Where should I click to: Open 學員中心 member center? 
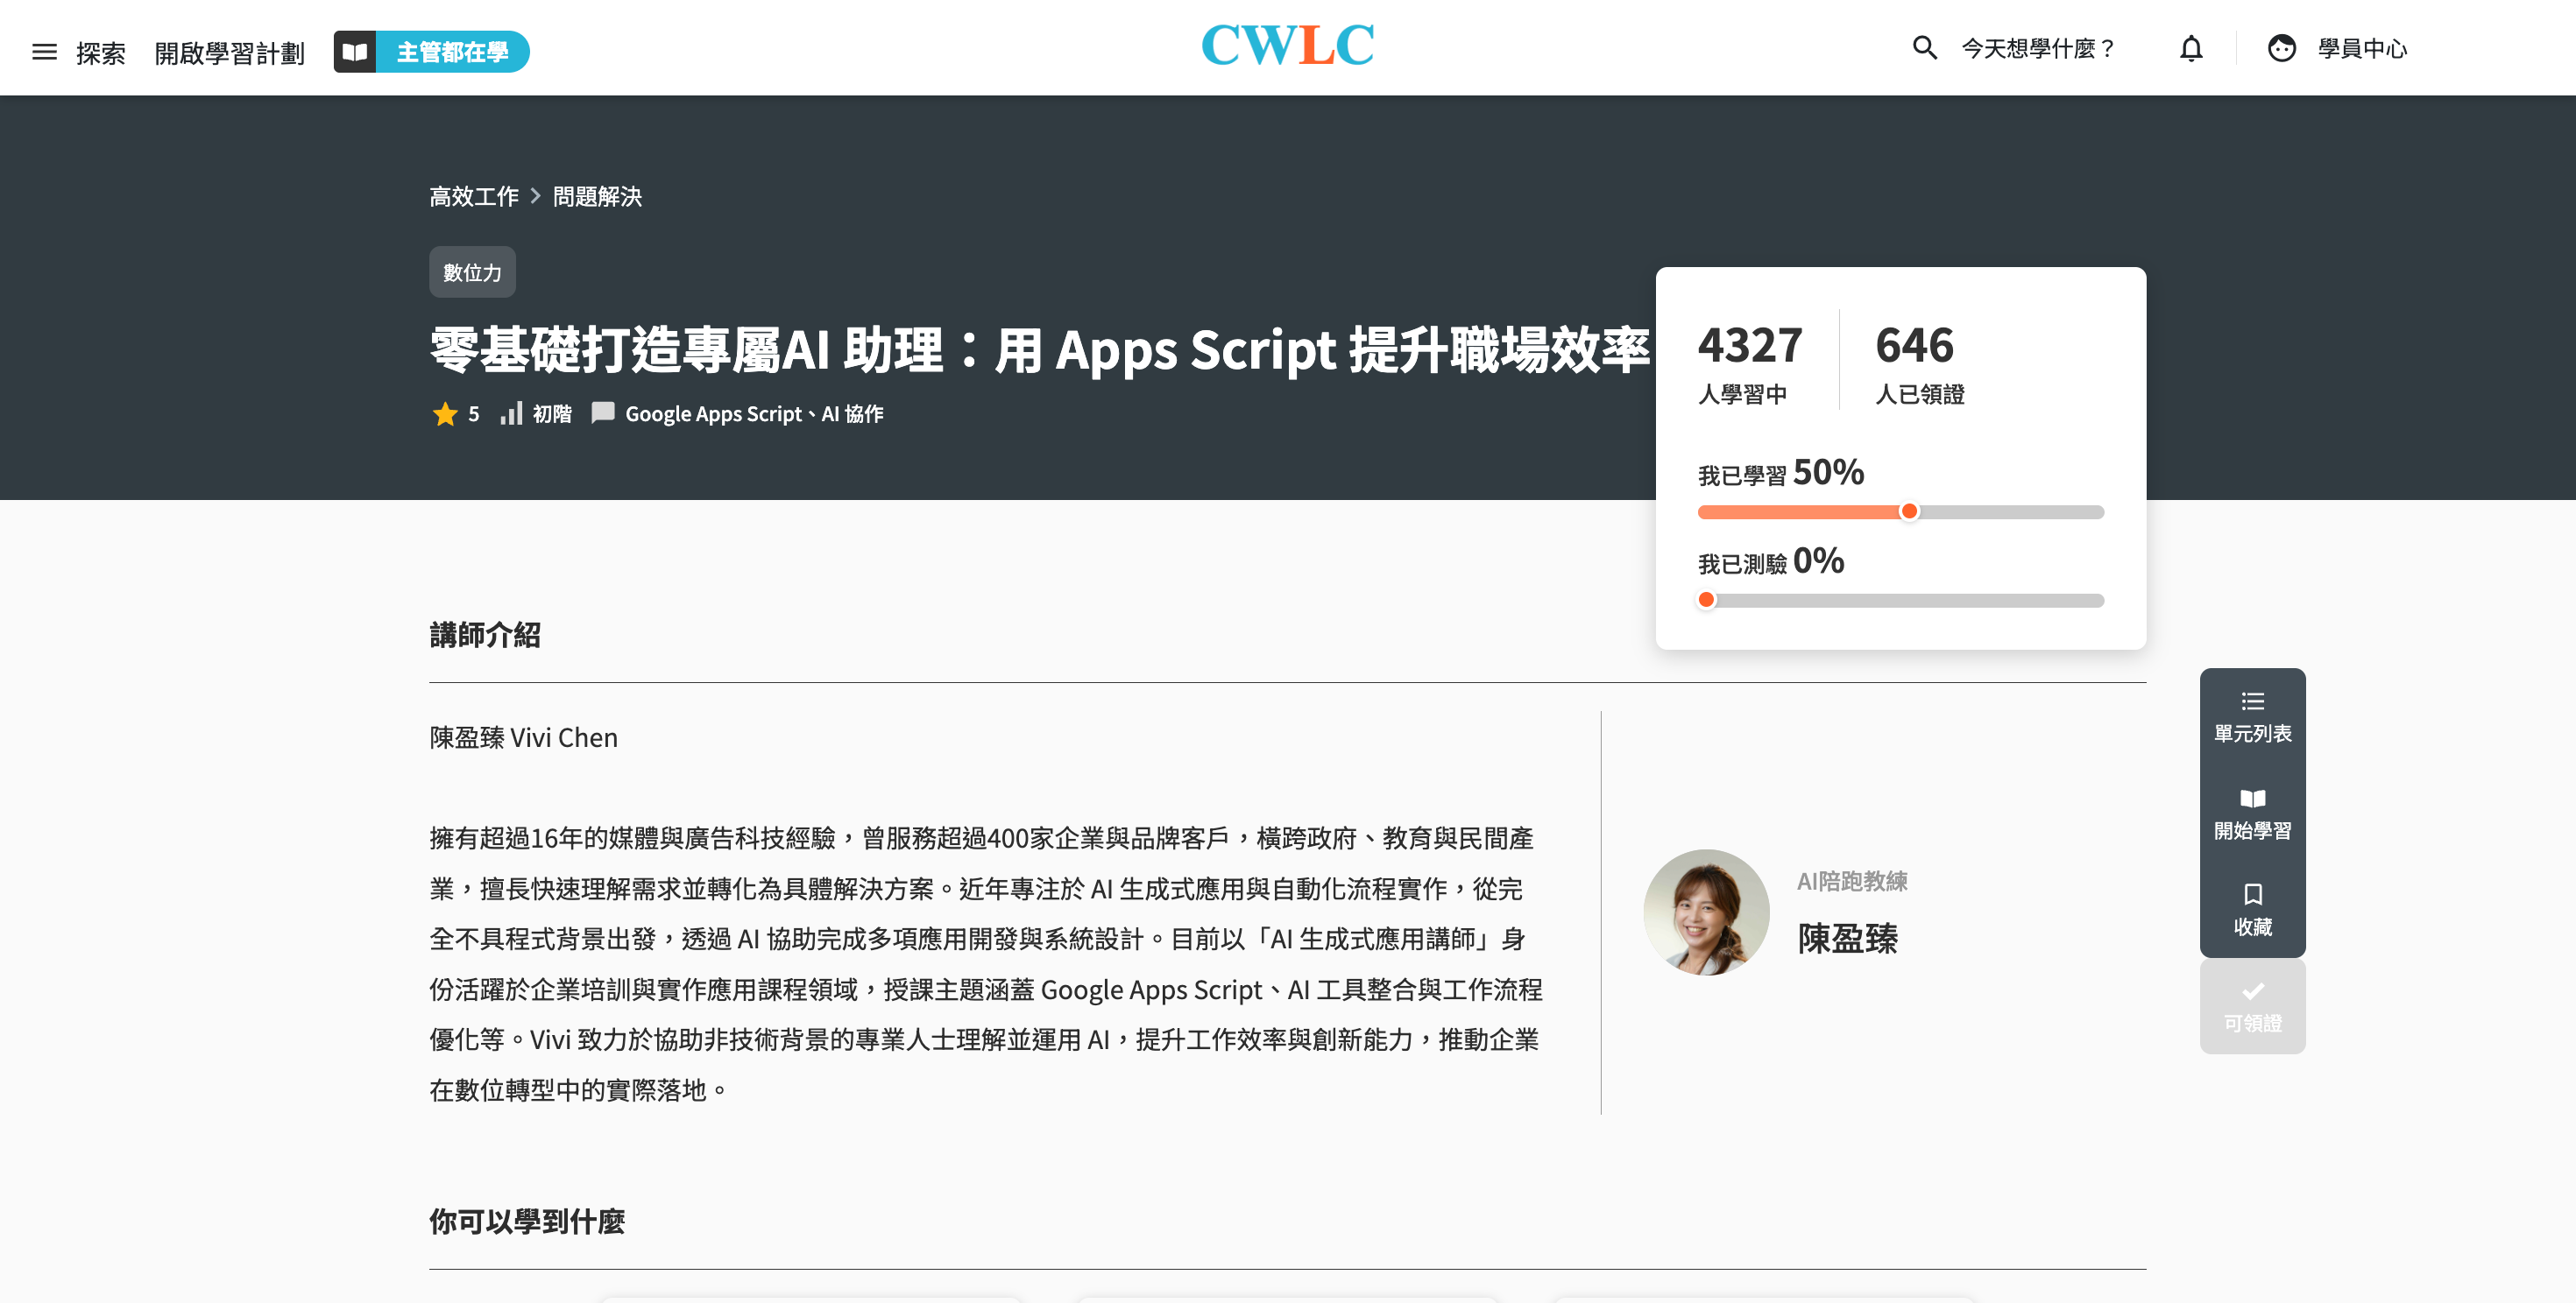click(x=2362, y=48)
